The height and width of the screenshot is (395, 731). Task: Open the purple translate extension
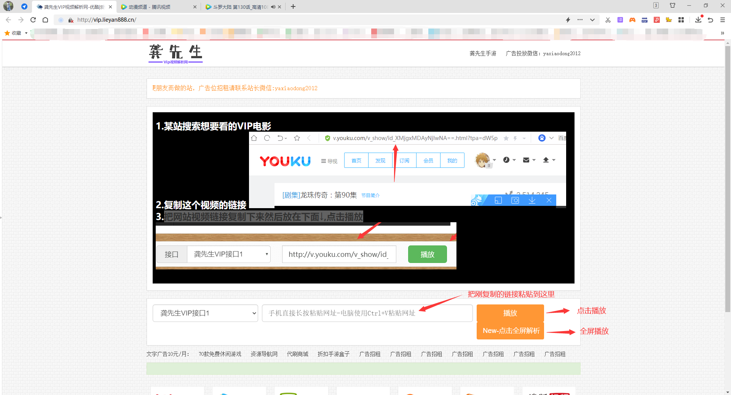pos(620,20)
